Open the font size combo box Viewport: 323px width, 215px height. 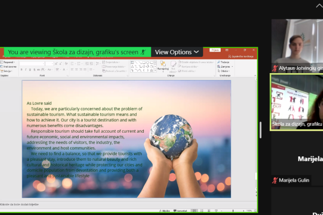click(49, 63)
